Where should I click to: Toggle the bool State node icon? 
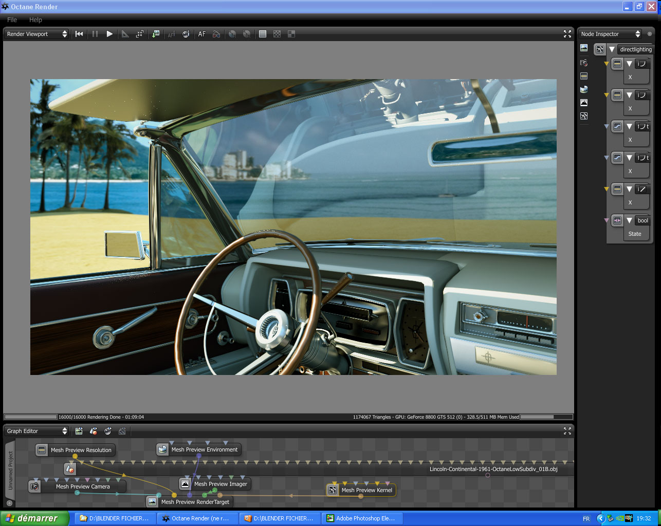coord(617,220)
